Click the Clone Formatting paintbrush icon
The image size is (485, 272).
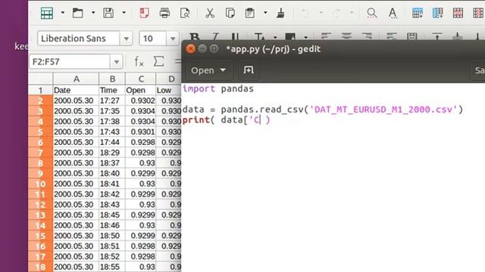click(x=280, y=14)
